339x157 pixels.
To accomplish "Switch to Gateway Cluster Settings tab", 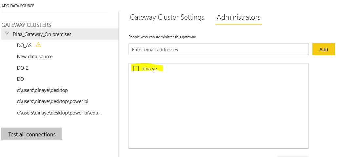I will 167,17.
